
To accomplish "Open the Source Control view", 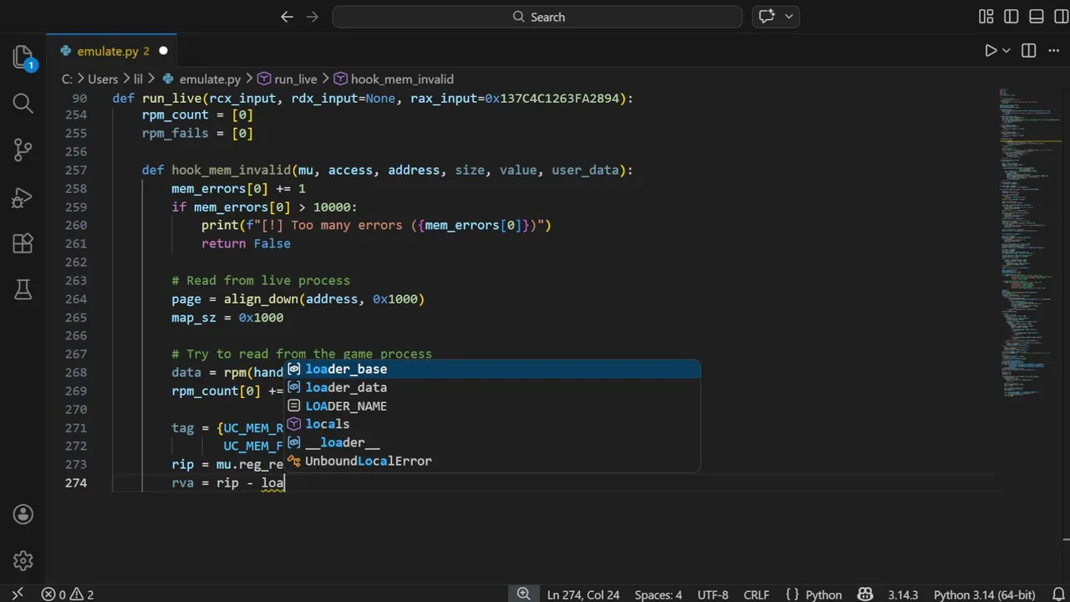I will coord(23,150).
